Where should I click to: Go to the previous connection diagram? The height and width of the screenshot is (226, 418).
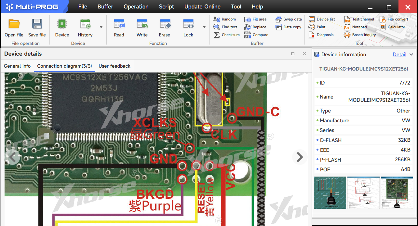[13, 157]
